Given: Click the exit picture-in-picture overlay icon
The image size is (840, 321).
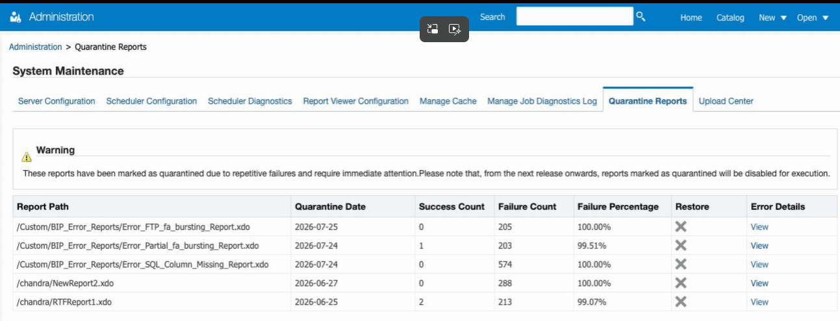Looking at the screenshot, I should pos(433,29).
